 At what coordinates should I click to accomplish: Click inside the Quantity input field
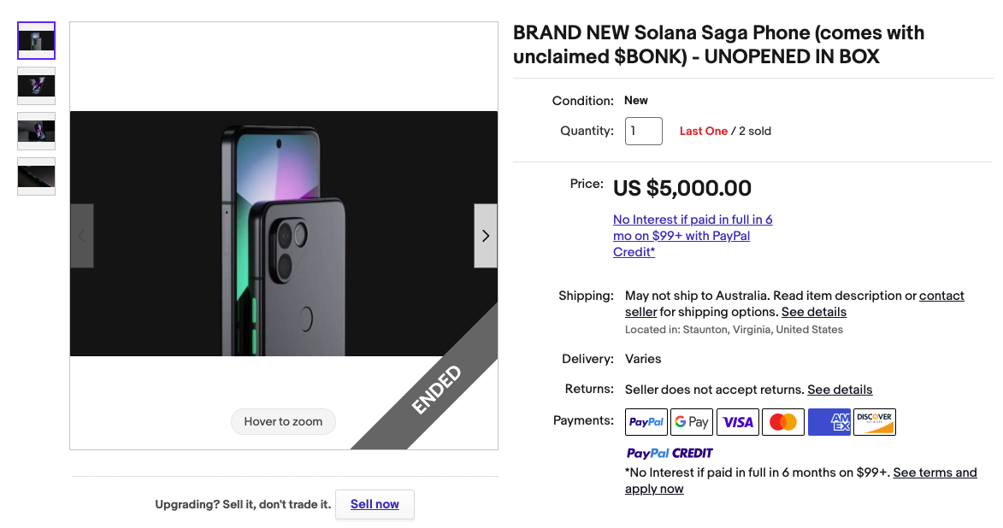pyautogui.click(x=643, y=131)
